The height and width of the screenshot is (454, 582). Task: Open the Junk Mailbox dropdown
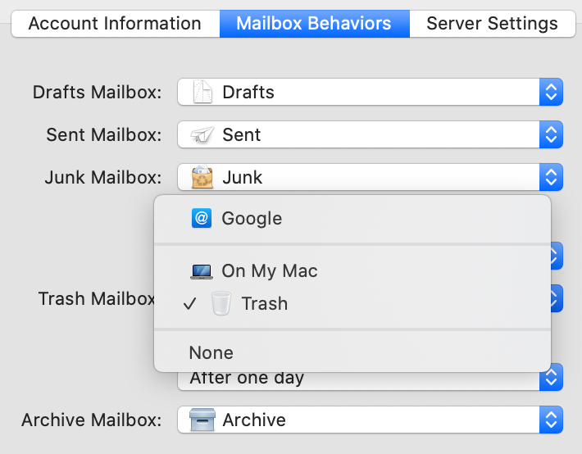point(370,177)
